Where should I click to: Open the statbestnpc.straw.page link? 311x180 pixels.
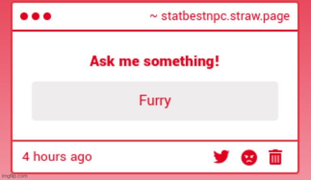pos(226,17)
